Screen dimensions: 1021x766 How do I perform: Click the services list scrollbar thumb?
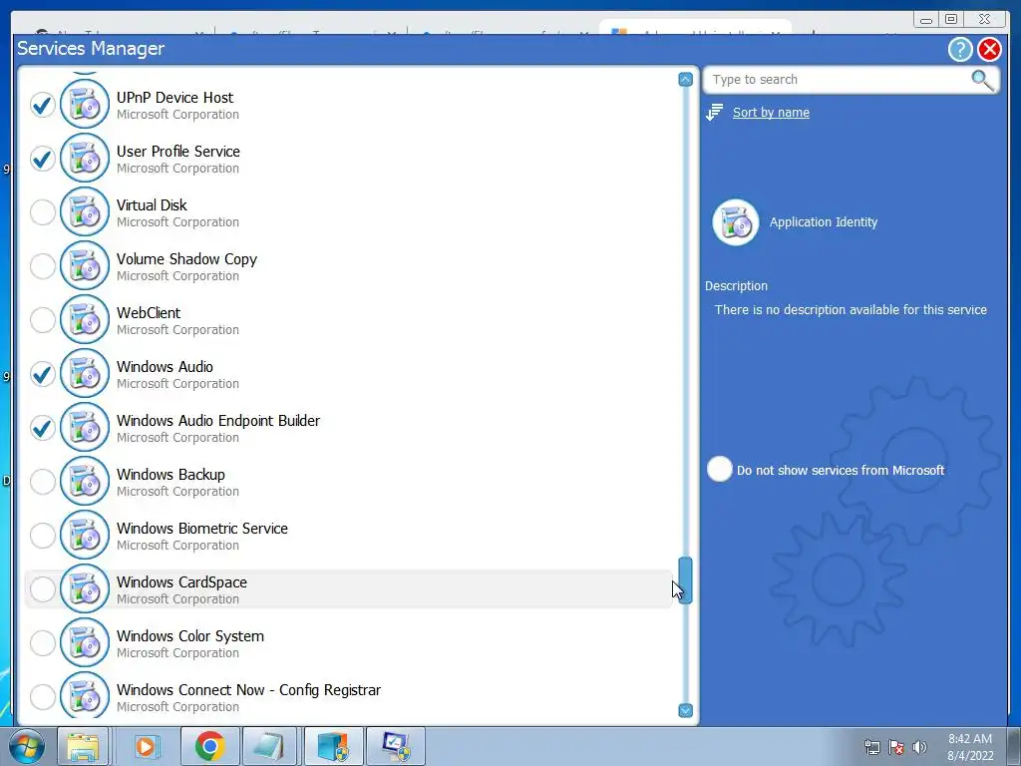tap(685, 579)
